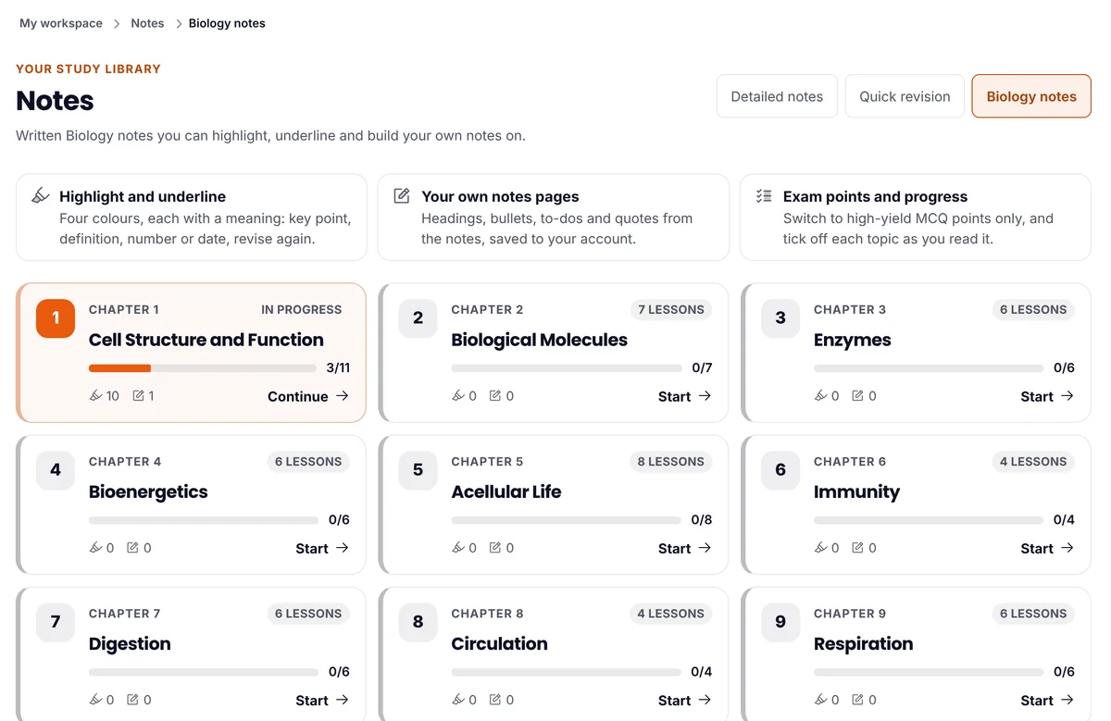This screenshot has height=721, width=1111.
Task: Click the Exam points and progress card
Action: click(x=916, y=218)
